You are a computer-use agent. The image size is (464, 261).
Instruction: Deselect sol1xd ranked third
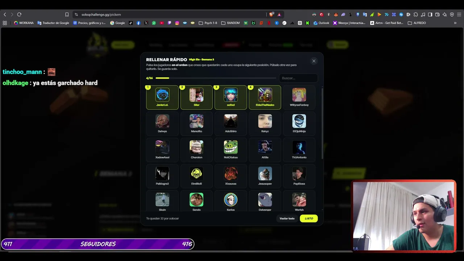coord(231,97)
